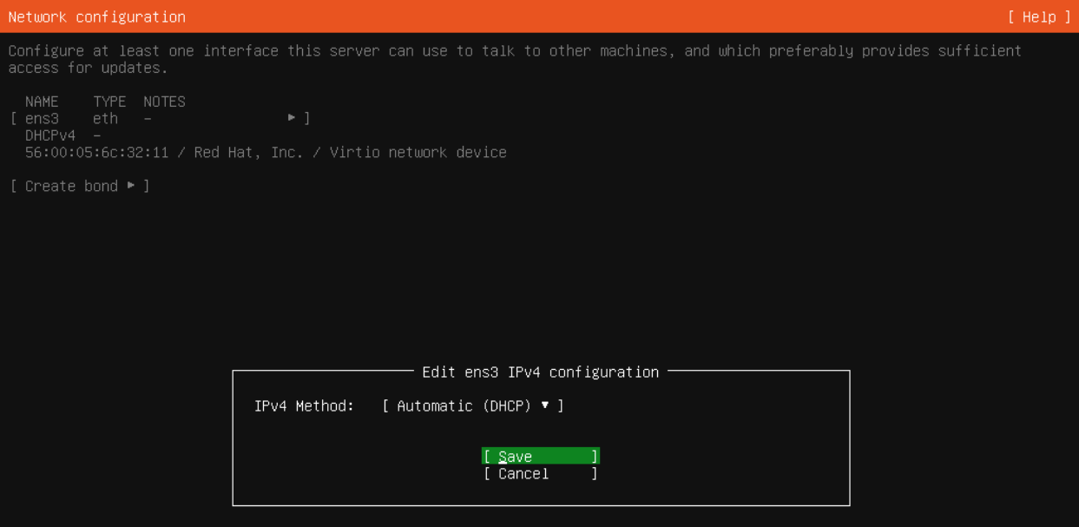Image resolution: width=1079 pixels, height=527 pixels.
Task: Click the NAME column header
Action: coord(42,102)
